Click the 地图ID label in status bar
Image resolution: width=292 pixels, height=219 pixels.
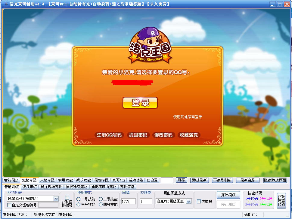[251, 215]
